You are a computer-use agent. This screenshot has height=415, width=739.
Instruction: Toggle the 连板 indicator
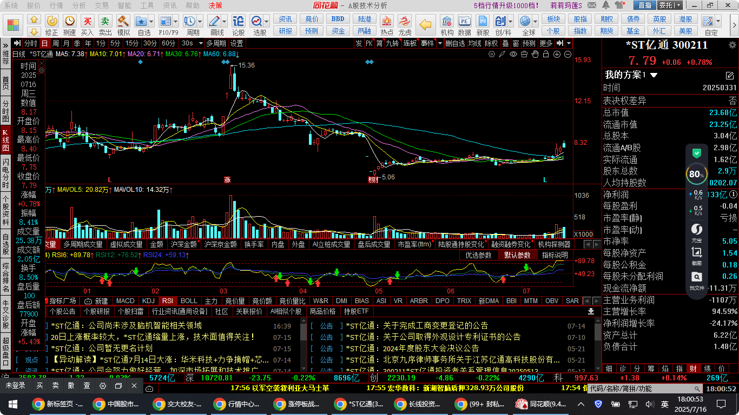coord(410,43)
